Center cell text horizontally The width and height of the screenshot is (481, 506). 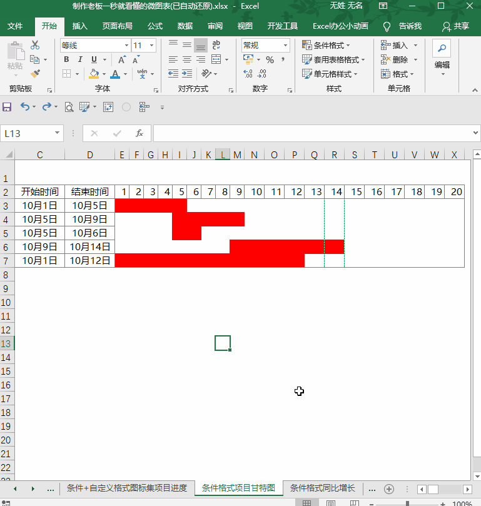[187, 59]
